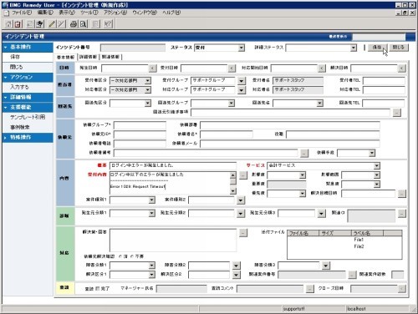
Task: Switch to the 関連情報 tab
Action: [110, 57]
